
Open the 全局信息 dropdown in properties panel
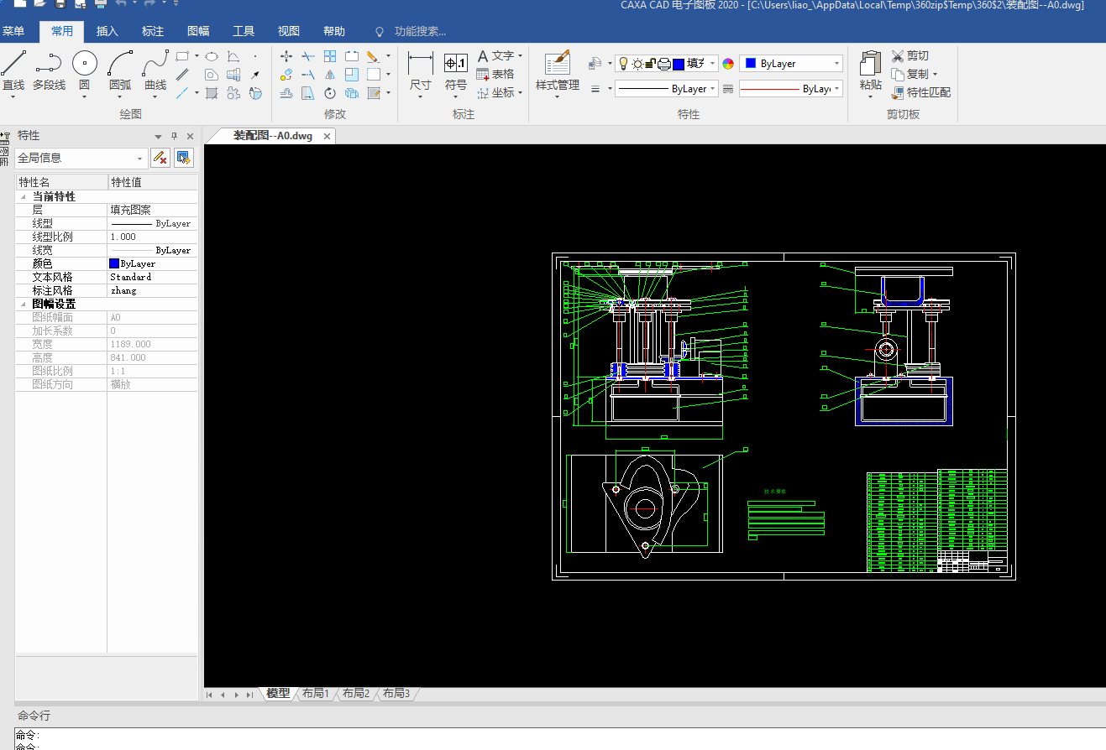click(x=81, y=158)
